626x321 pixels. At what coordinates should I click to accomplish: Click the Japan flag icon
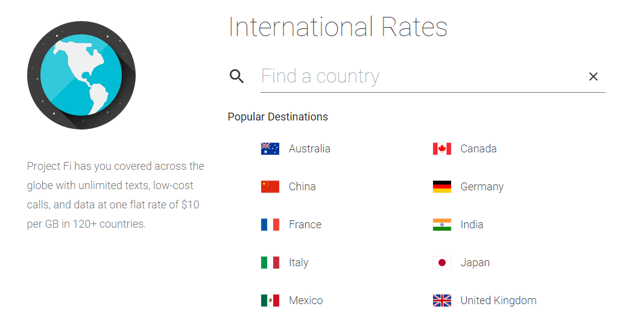[x=442, y=263]
